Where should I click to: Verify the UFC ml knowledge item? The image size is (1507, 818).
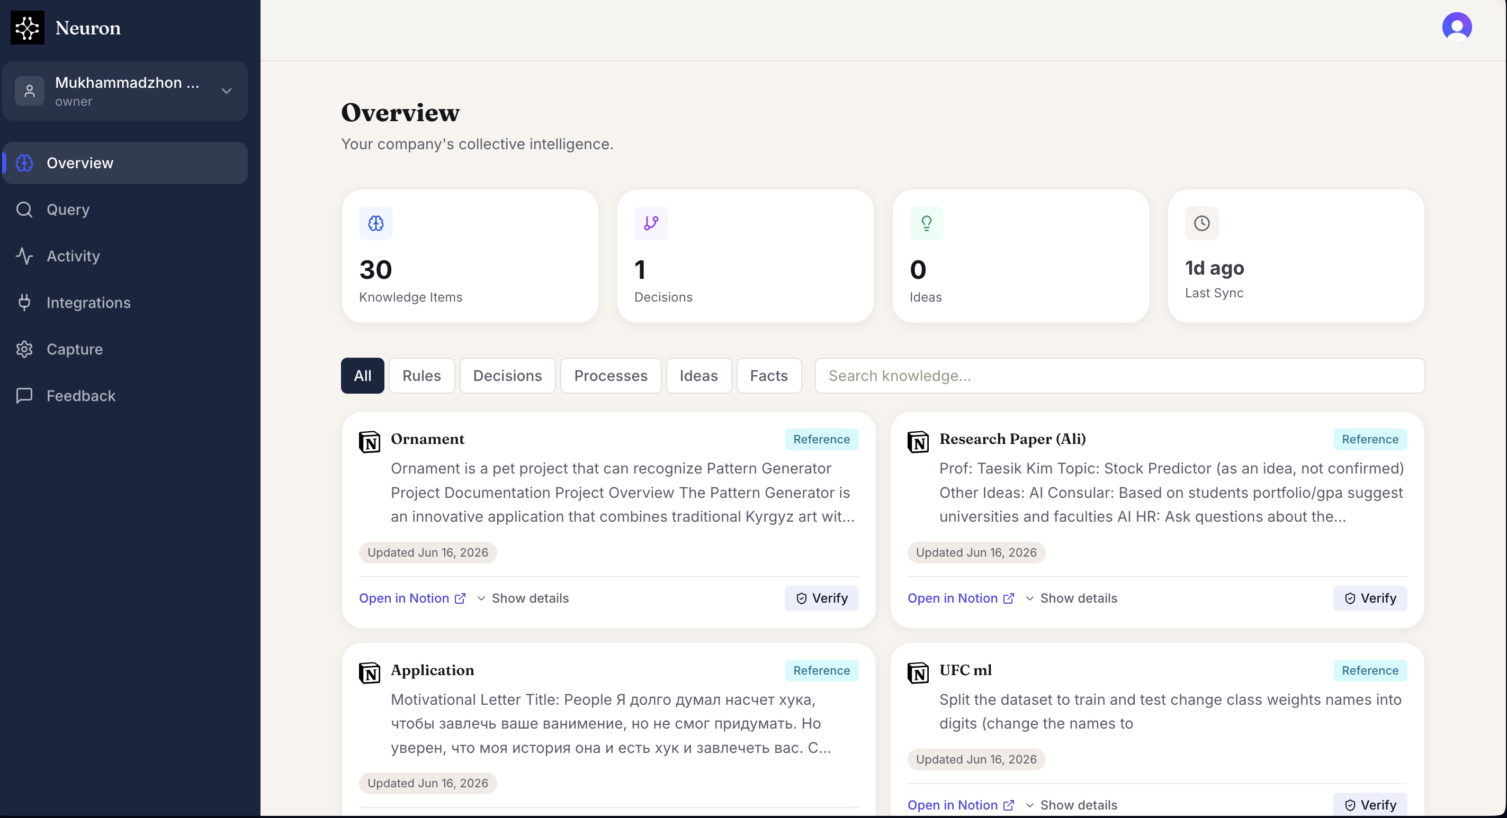click(x=1370, y=805)
